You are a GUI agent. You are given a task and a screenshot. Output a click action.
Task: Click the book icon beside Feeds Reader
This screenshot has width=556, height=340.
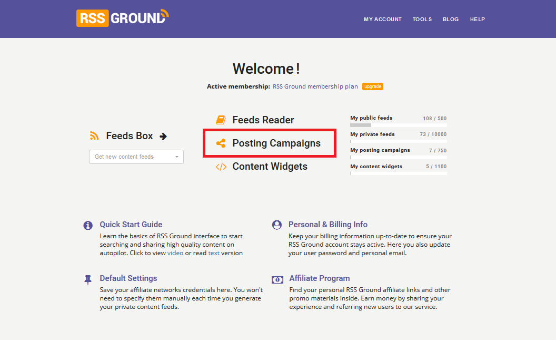pyautogui.click(x=221, y=120)
